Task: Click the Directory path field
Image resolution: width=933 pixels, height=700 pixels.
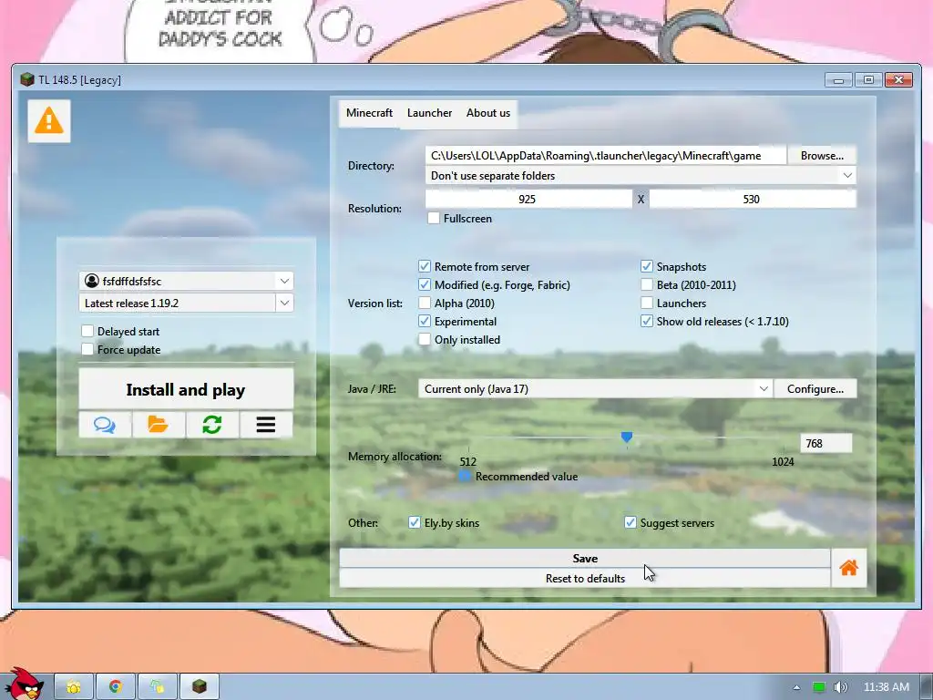Action: click(606, 155)
